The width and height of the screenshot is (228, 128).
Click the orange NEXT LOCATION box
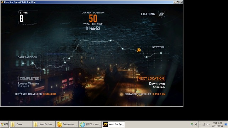pos(151,78)
